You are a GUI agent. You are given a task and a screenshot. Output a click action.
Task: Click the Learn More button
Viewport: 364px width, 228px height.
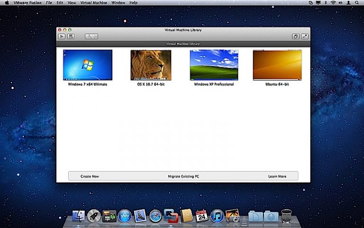(277, 176)
